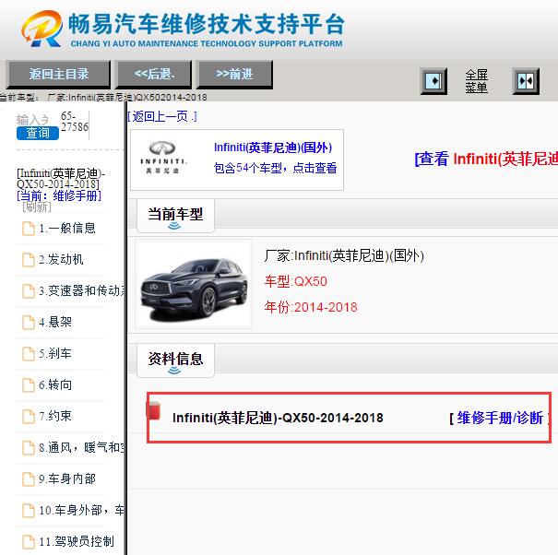
Task: Go forward with the >>前进 button
Action: (234, 74)
